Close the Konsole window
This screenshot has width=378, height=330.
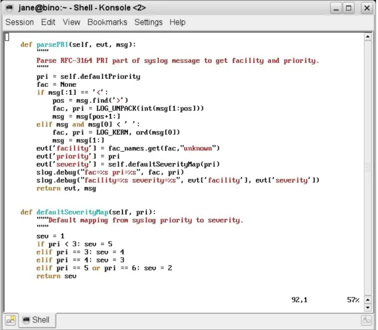tap(367, 8)
